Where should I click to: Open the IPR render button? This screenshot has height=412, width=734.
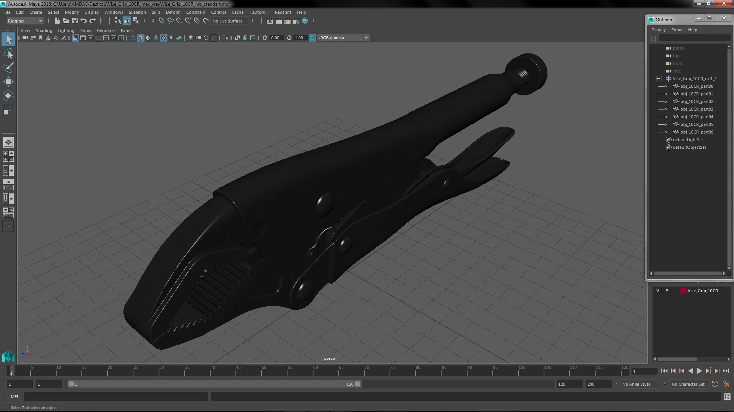point(287,21)
